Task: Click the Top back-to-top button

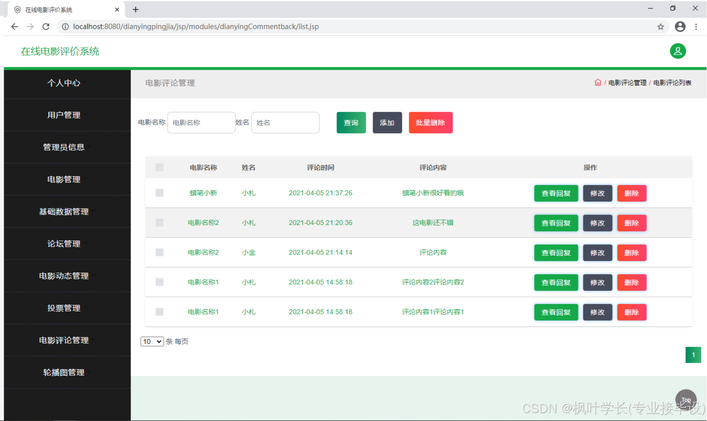Action: coord(686,400)
